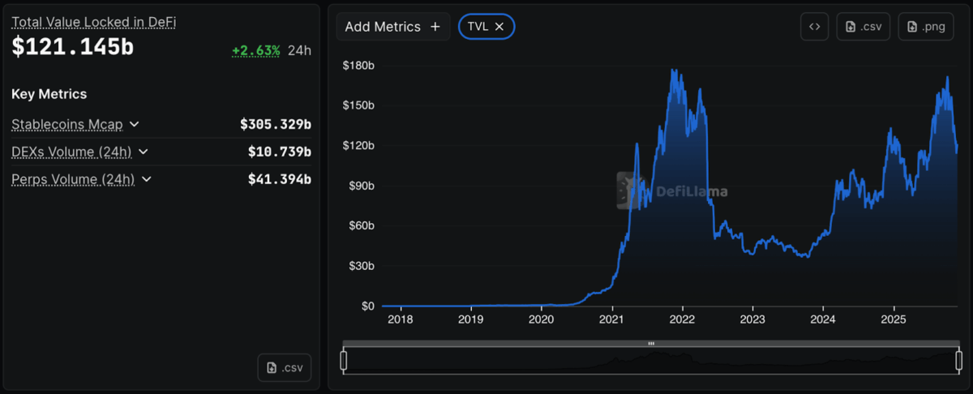Click the Total Value Locked in DeFi label
This screenshot has width=973, height=394.
(93, 23)
